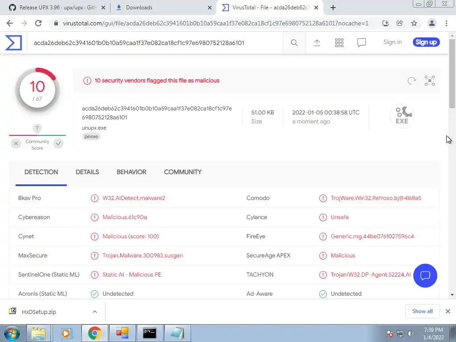456x342 pixels.
Task: Switch to the DETECTION tab
Action: [x=41, y=172]
